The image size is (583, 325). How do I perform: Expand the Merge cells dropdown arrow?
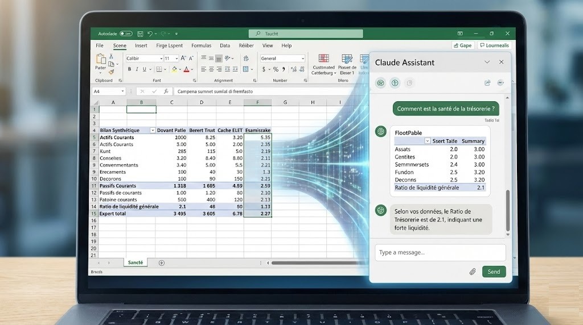(x=252, y=69)
